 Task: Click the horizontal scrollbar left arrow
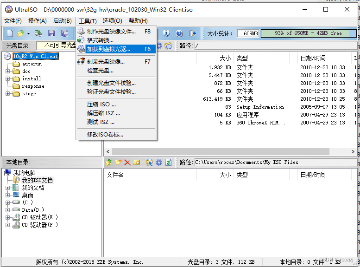(108, 152)
